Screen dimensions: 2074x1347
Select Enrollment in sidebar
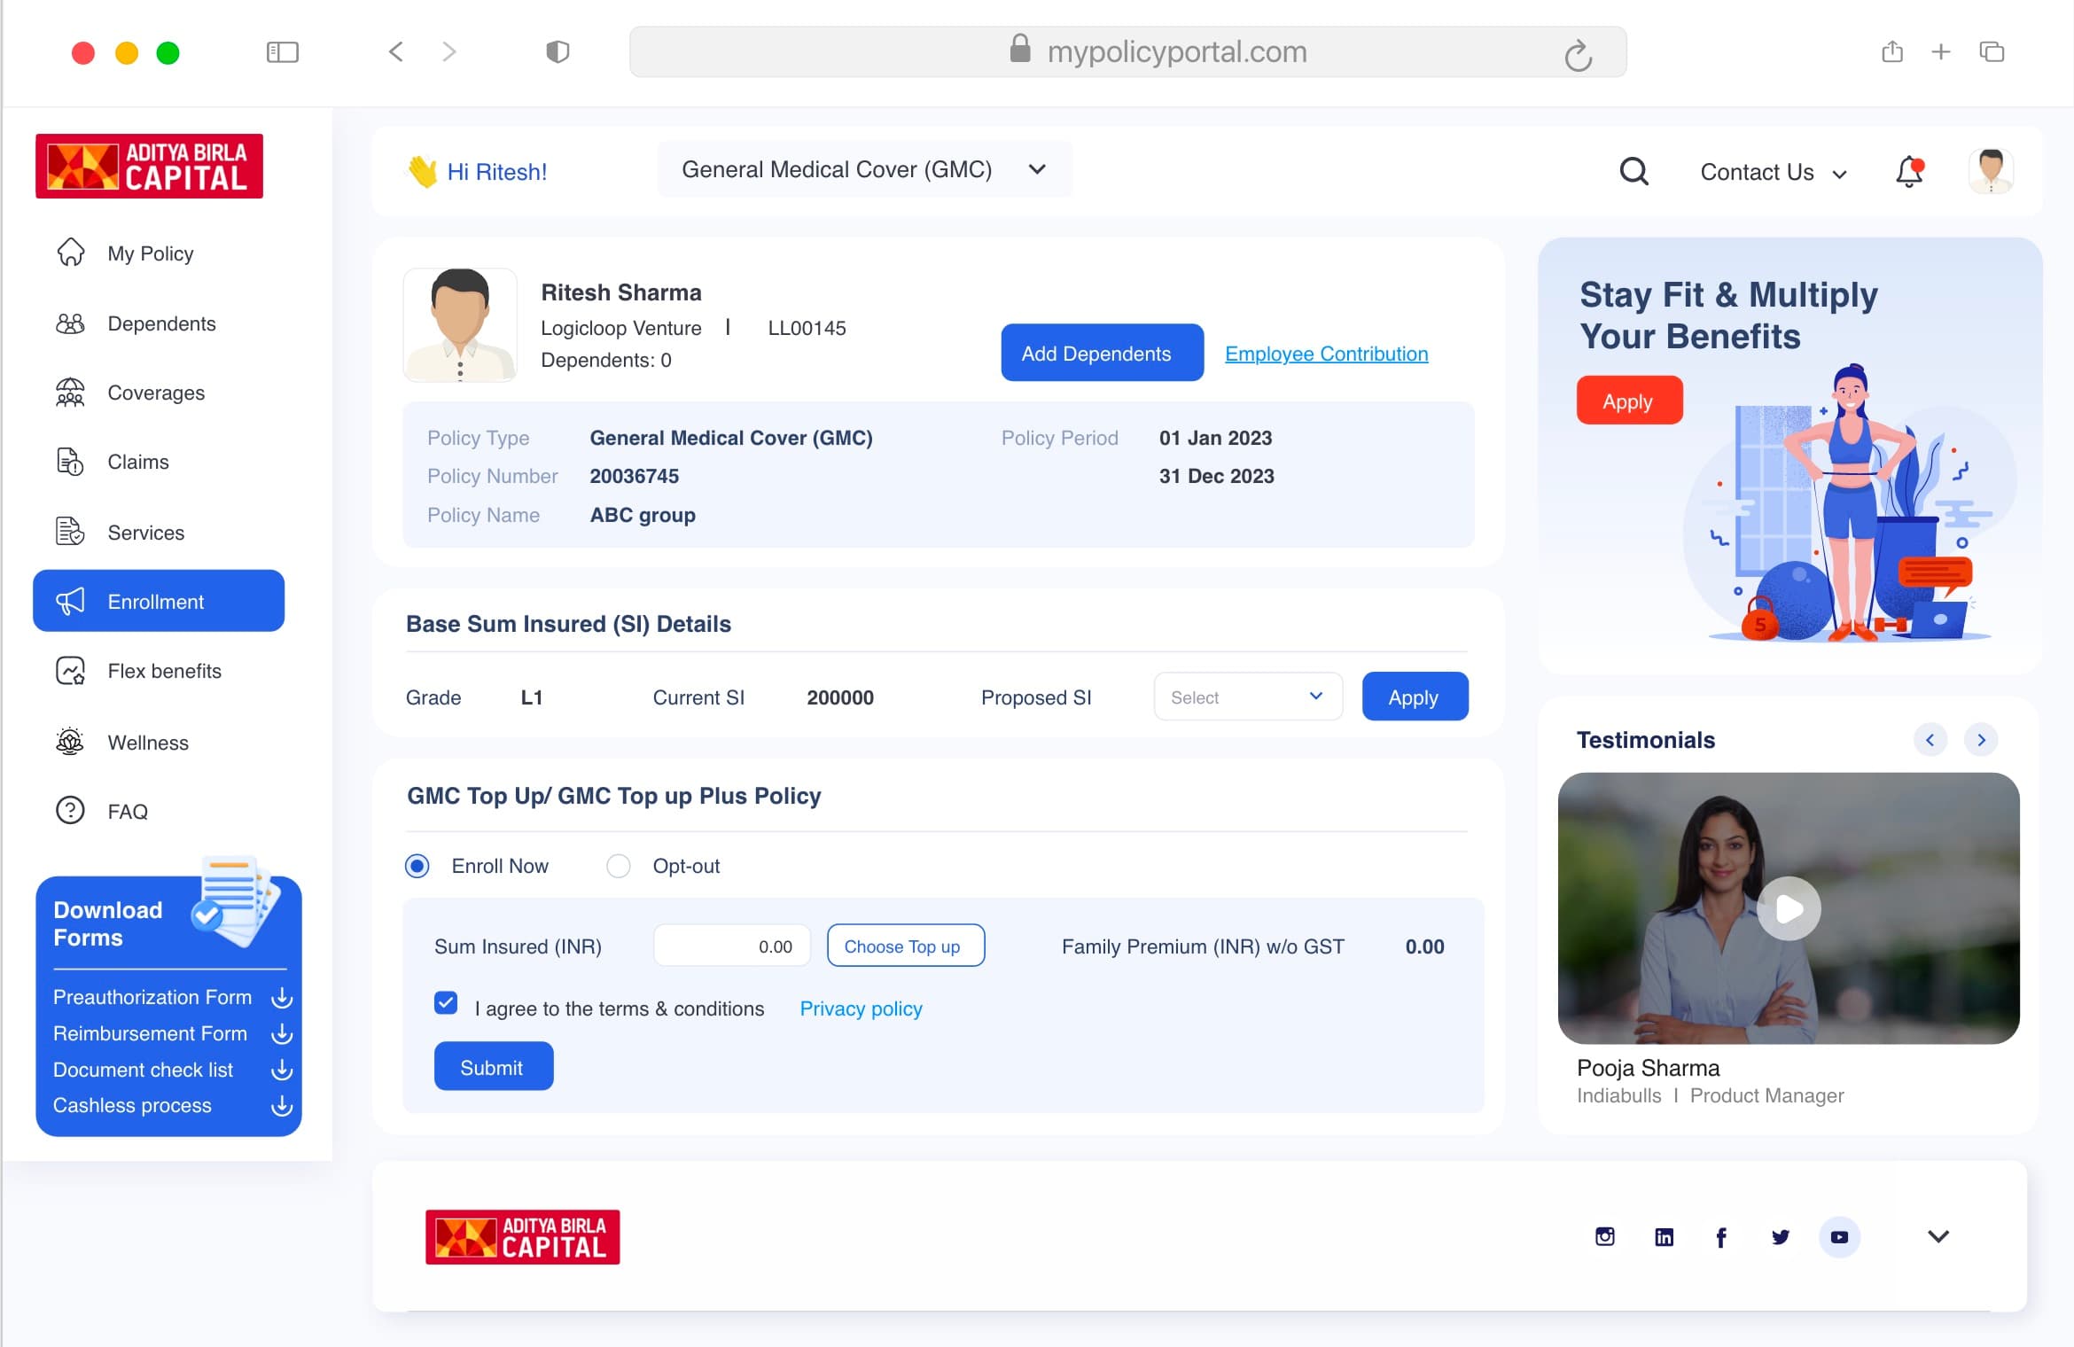click(x=159, y=602)
